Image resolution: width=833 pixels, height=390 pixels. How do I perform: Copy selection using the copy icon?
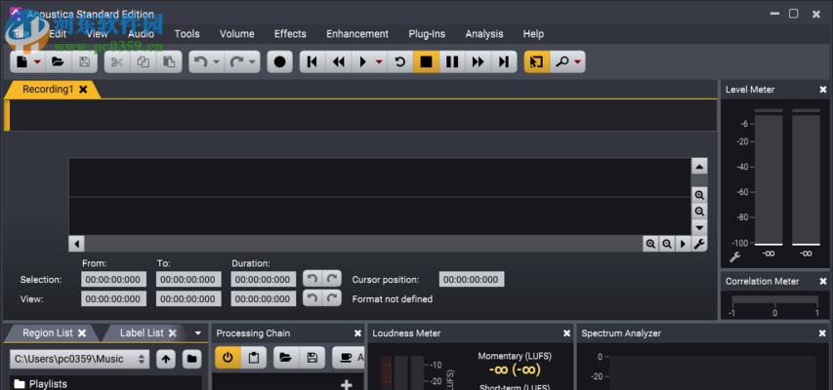click(x=143, y=62)
